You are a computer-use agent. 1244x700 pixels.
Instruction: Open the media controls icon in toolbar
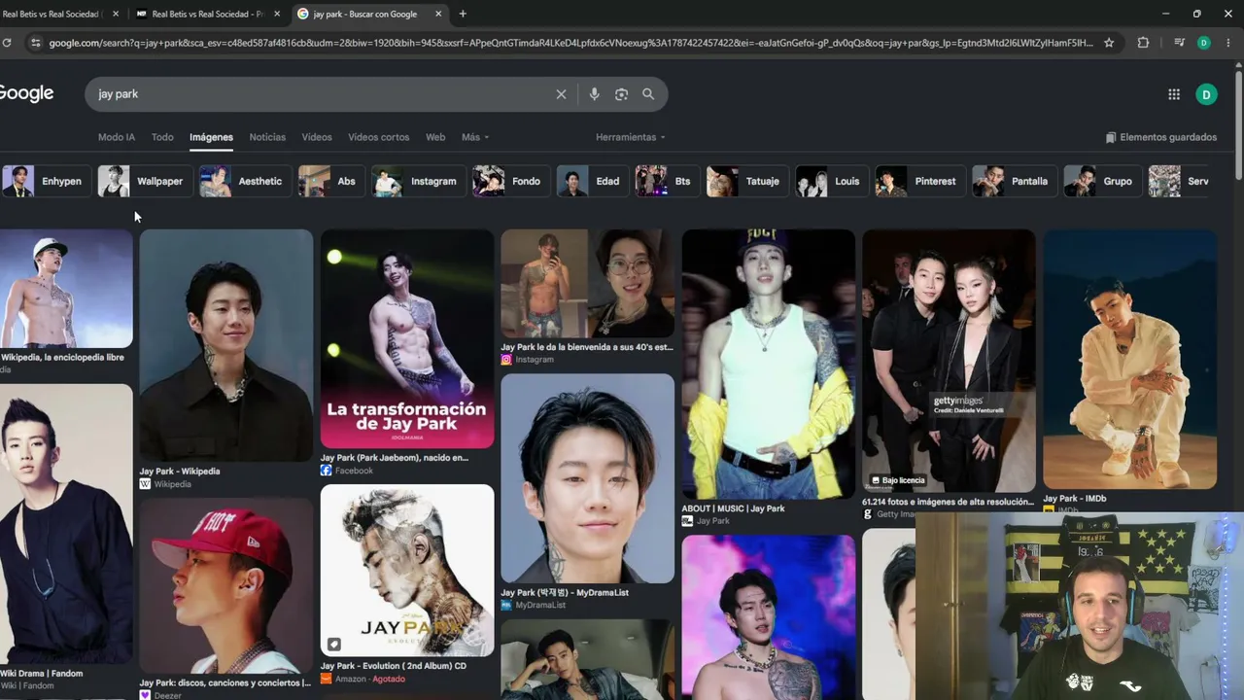click(1179, 43)
